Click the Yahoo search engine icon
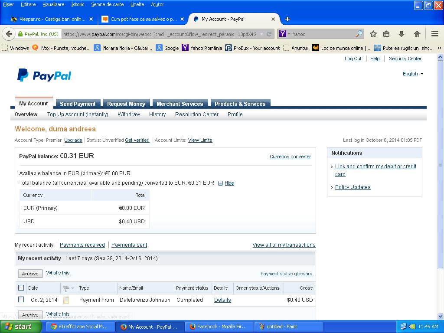444x333 pixels. [283, 34]
